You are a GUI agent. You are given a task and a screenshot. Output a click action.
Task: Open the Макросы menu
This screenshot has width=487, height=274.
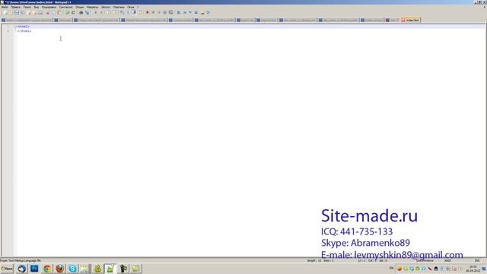pos(92,7)
